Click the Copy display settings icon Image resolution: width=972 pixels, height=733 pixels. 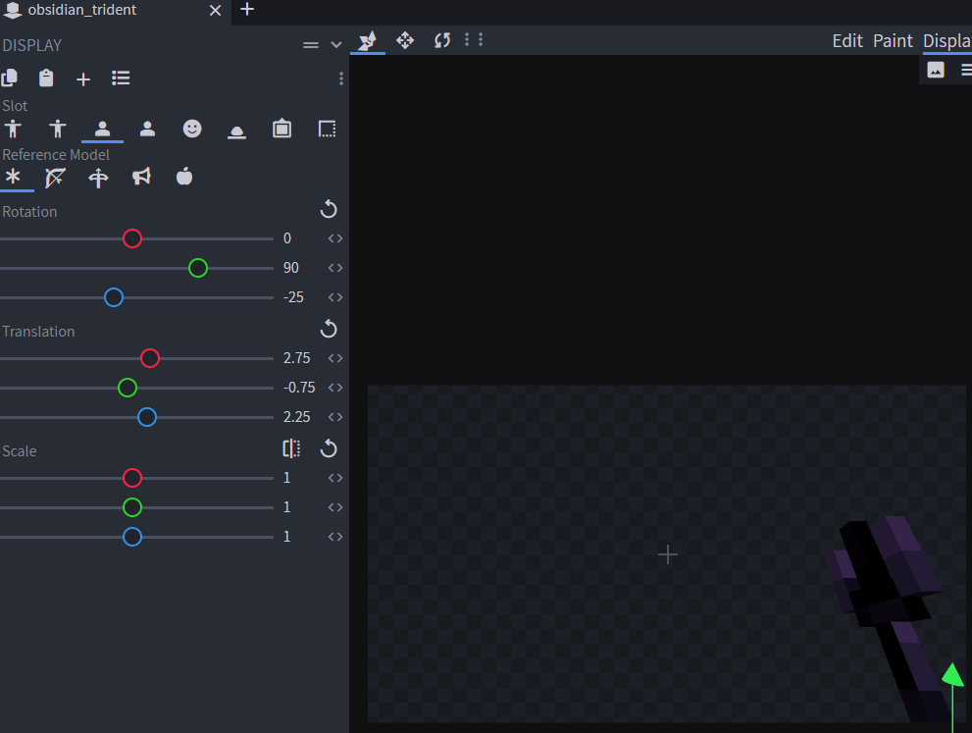(x=10, y=79)
